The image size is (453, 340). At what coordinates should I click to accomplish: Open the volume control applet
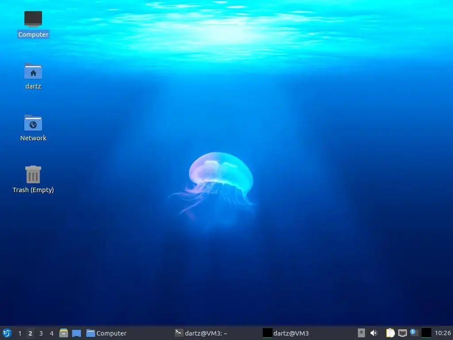374,333
